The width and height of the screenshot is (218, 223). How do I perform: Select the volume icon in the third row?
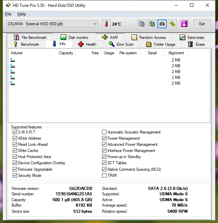pos(13,71)
